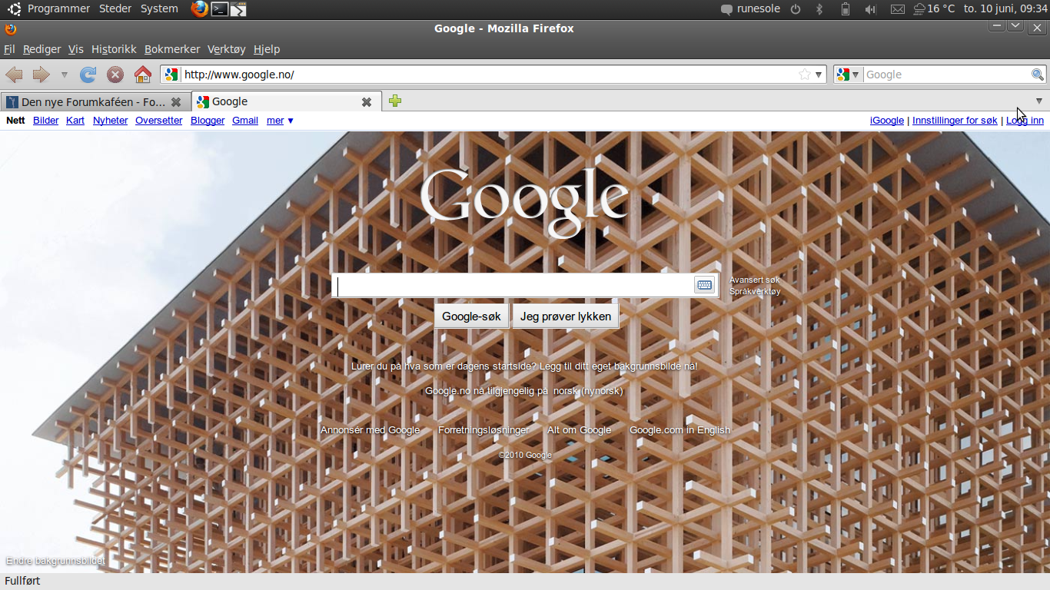1050x590 pixels.
Task: Open the Verktøy menu
Action: 227,49
